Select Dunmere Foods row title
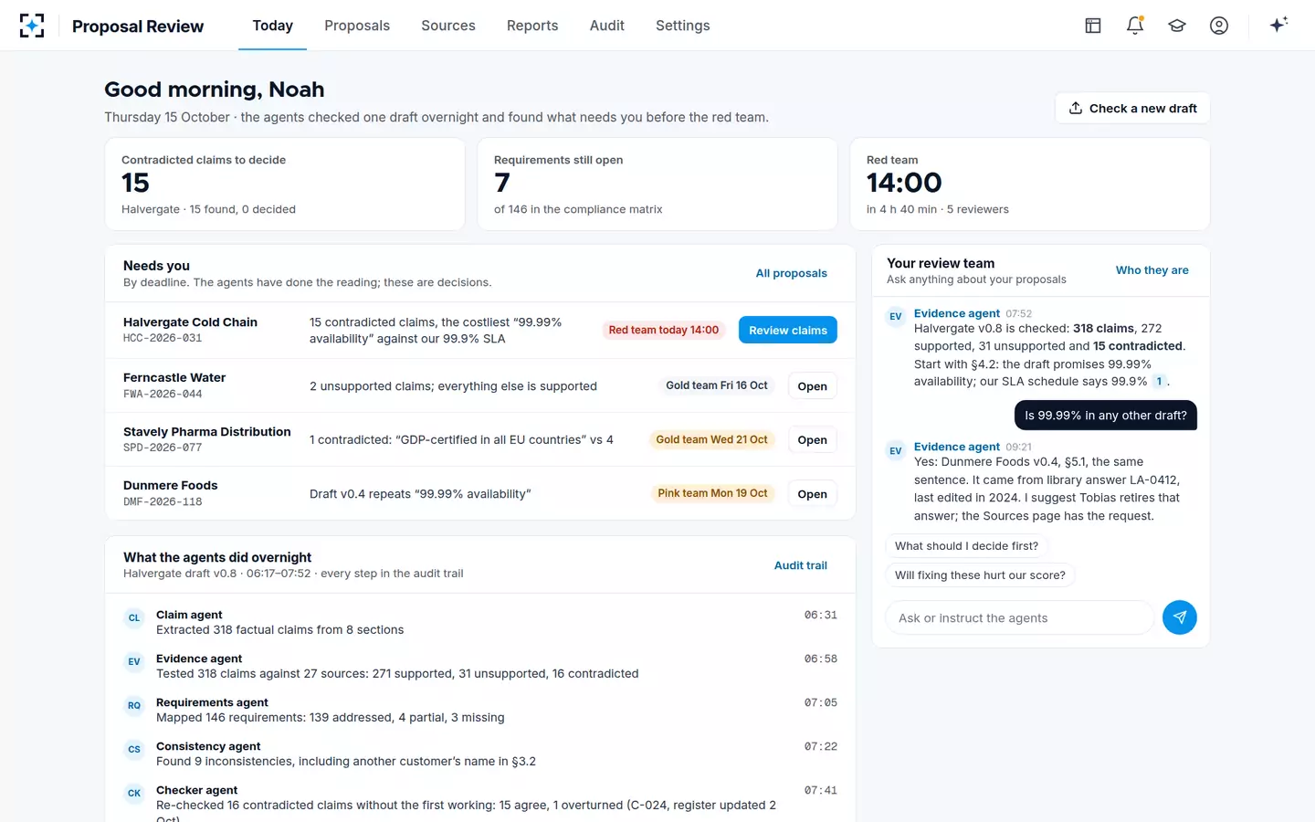Viewport: 1315px width, 822px height. [171, 485]
